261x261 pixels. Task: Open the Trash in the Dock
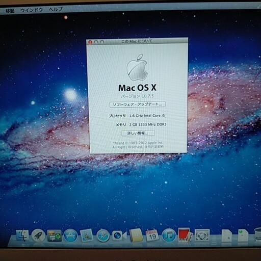point(258,234)
